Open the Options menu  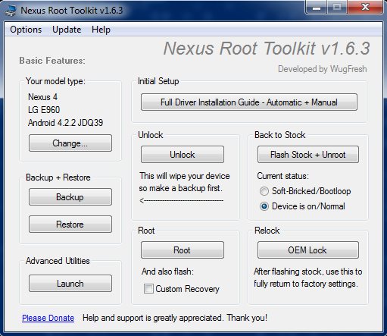[x=26, y=30]
